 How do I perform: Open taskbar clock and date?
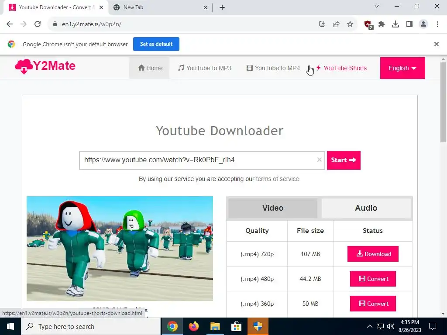(409, 326)
